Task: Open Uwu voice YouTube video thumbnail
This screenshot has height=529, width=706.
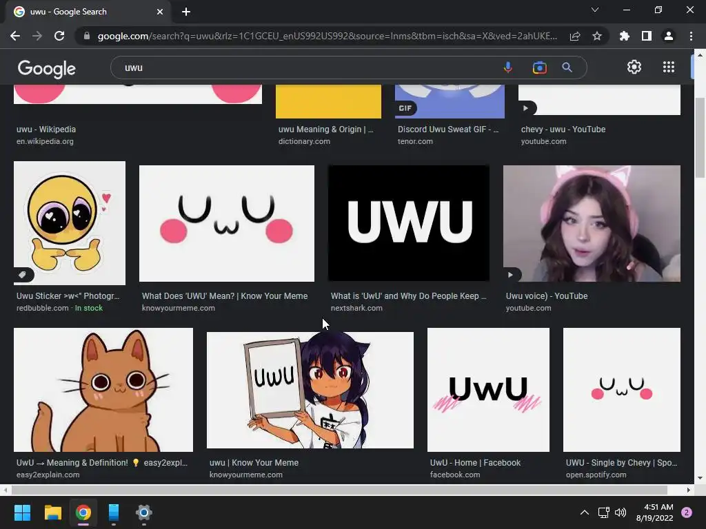Action: click(592, 223)
